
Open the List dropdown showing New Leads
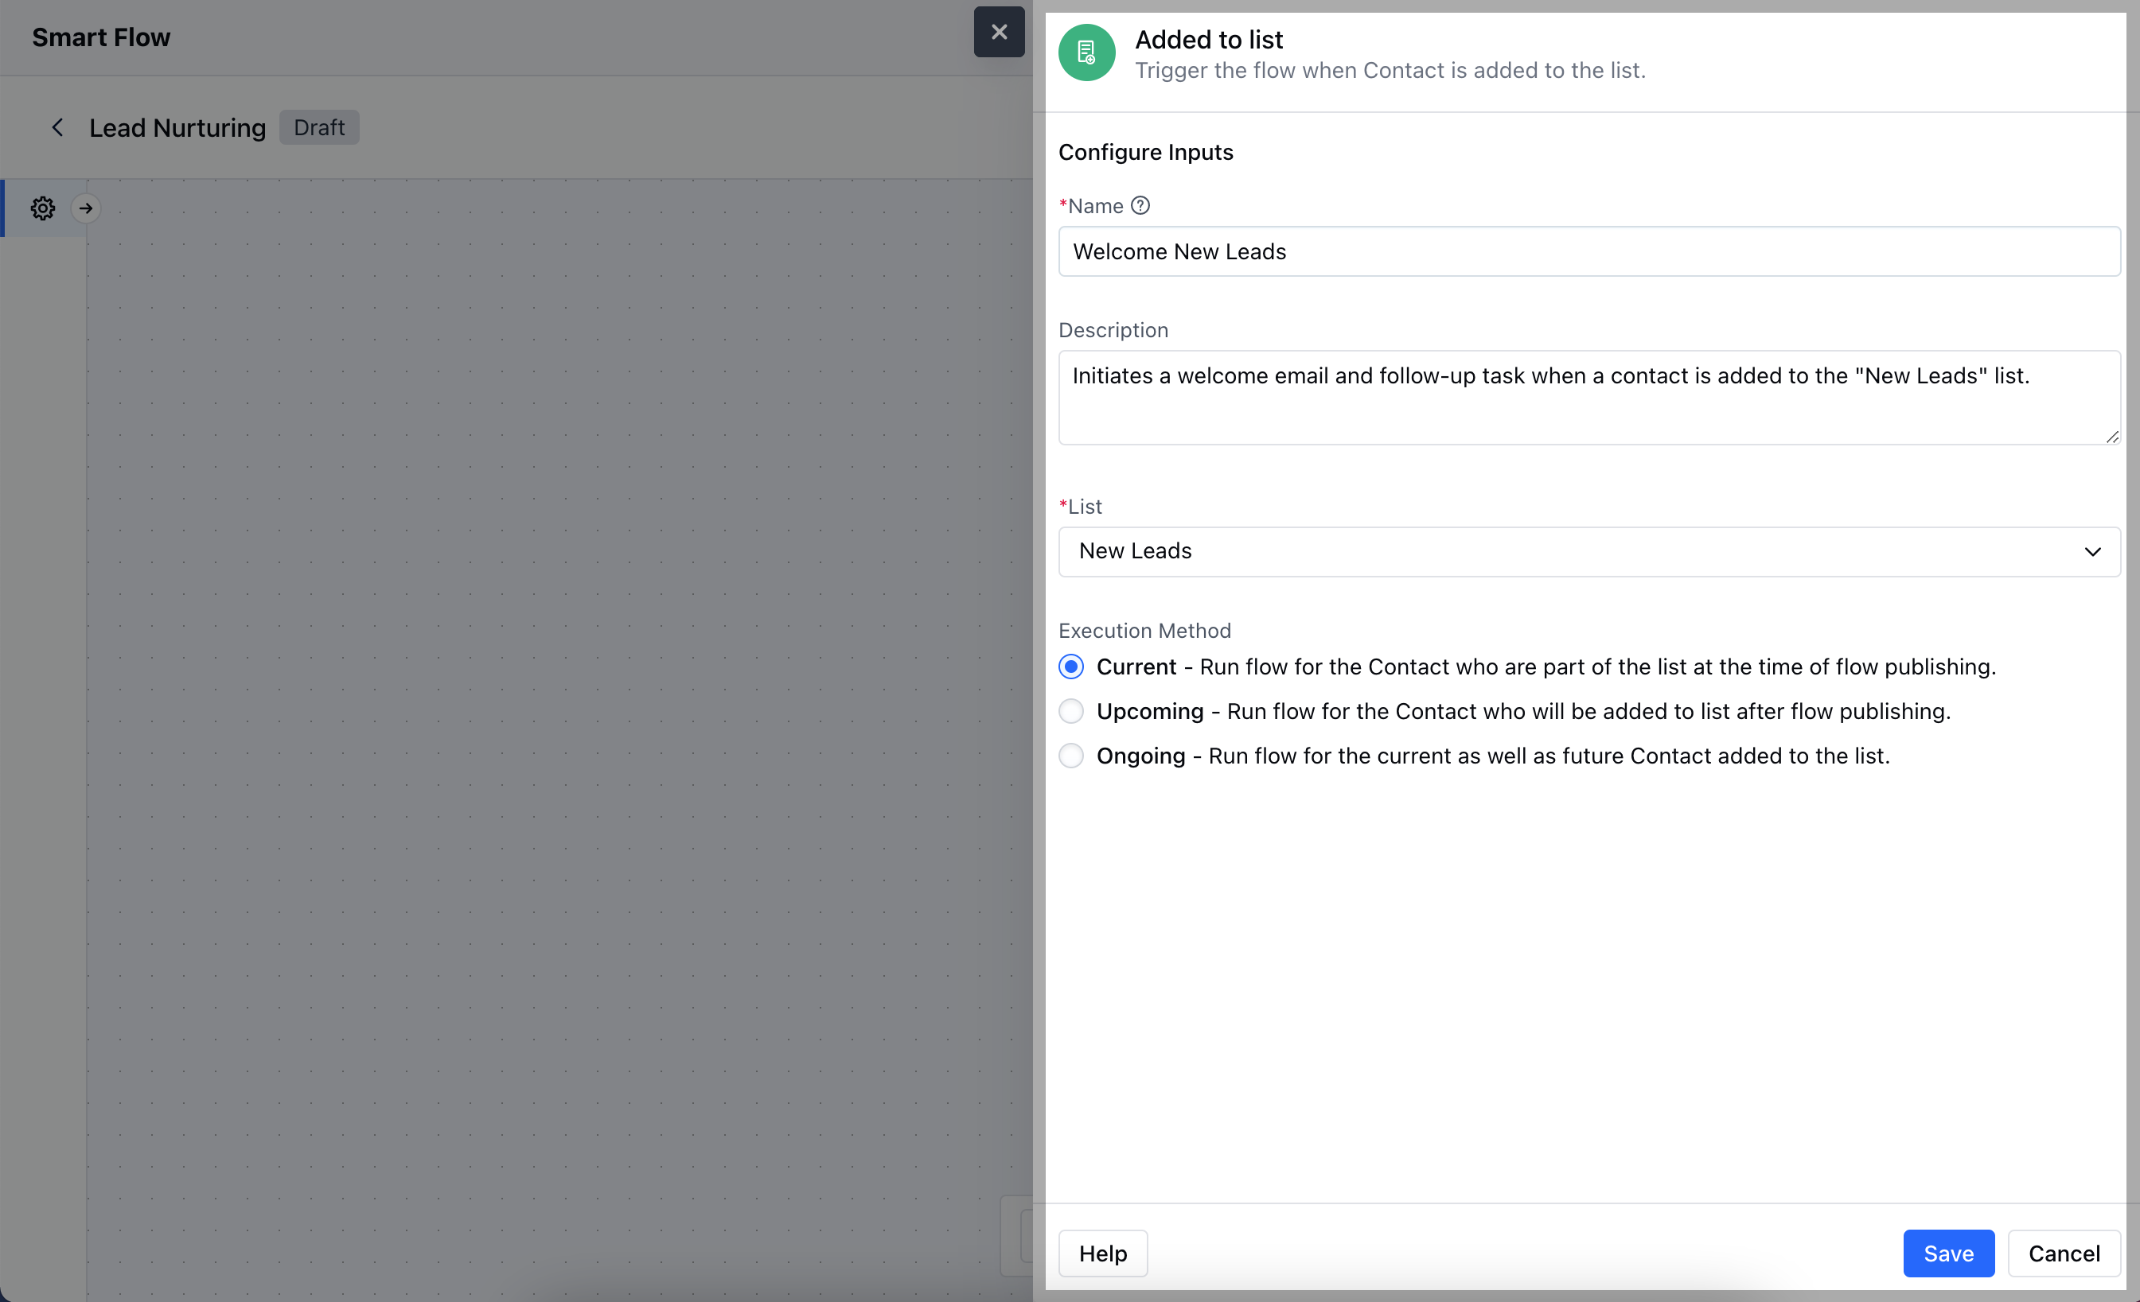pos(1563,551)
